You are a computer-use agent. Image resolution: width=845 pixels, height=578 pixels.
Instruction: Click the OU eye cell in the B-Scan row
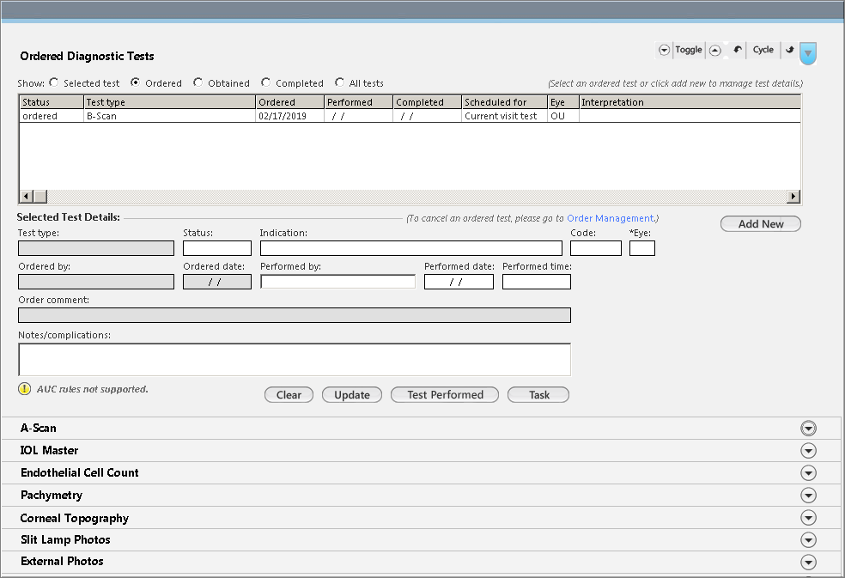[563, 116]
